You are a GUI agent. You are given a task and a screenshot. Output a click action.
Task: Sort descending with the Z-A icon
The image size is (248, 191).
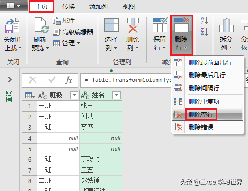(x=204, y=32)
